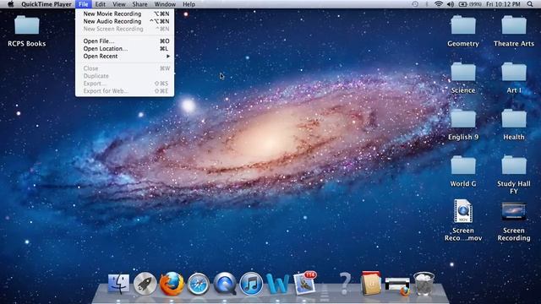Screen dimensions: 541x304
Task: Open the Health folder on desktop
Action: click(514, 124)
